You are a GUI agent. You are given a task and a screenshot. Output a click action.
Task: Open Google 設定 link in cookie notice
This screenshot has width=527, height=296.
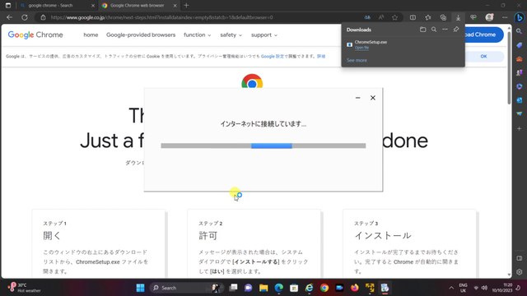(x=273, y=57)
